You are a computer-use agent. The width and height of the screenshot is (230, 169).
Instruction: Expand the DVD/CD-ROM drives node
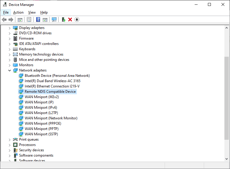[9, 33]
